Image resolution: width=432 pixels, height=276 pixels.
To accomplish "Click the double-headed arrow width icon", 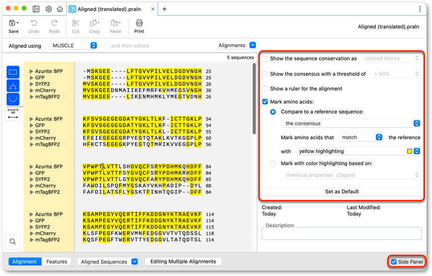I will tap(13, 117).
